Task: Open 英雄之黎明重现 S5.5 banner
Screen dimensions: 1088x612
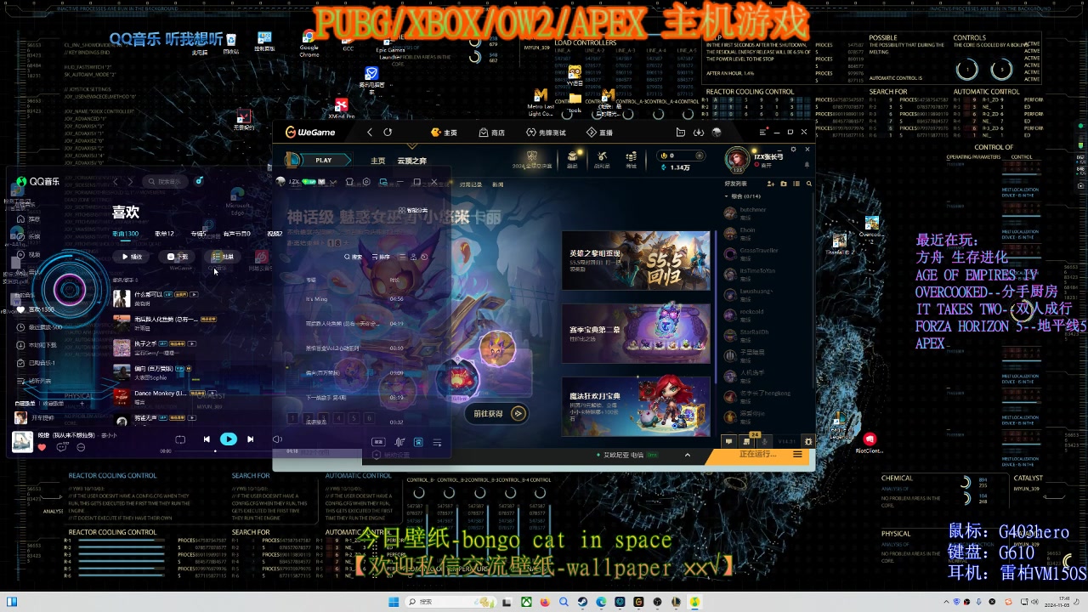Action: (x=636, y=260)
